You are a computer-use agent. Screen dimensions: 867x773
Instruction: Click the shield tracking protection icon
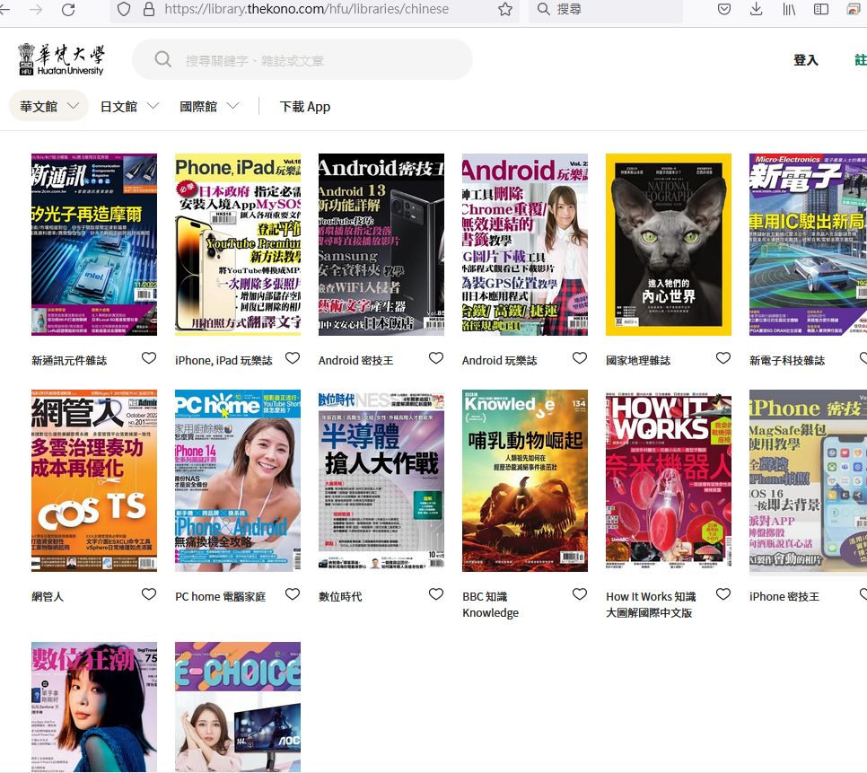click(124, 9)
